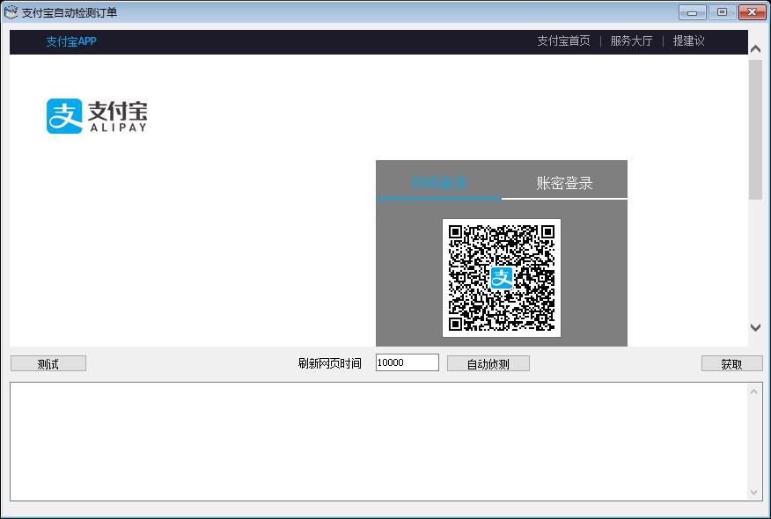771x519 pixels.
Task: Focus the refresh time field showing 10000
Action: [x=408, y=362]
